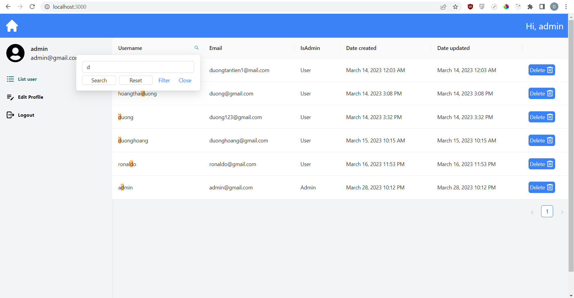Click the Search button in the filter popup
The height and width of the screenshot is (298, 574).
[99, 80]
